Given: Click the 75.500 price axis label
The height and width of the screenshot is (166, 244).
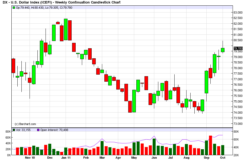Looking at the screenshot, I should coord(238,96).
